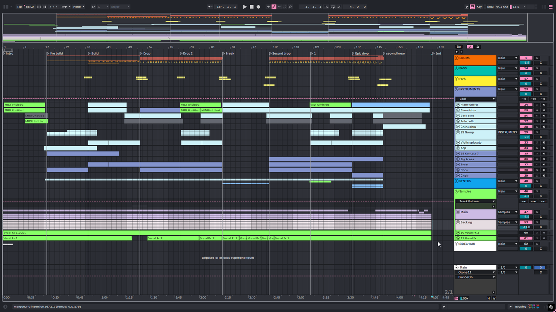Stop playback with the Stop button
This screenshot has width=556, height=312.
pos(252,7)
